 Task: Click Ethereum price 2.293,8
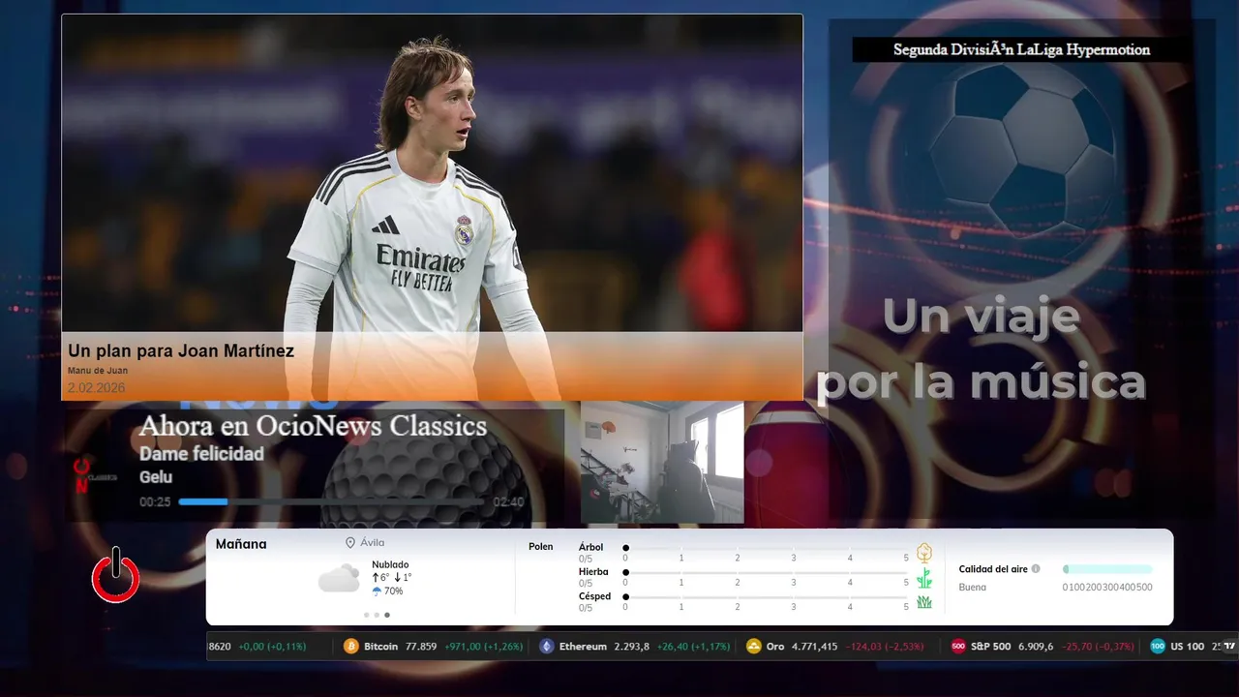[632, 647]
